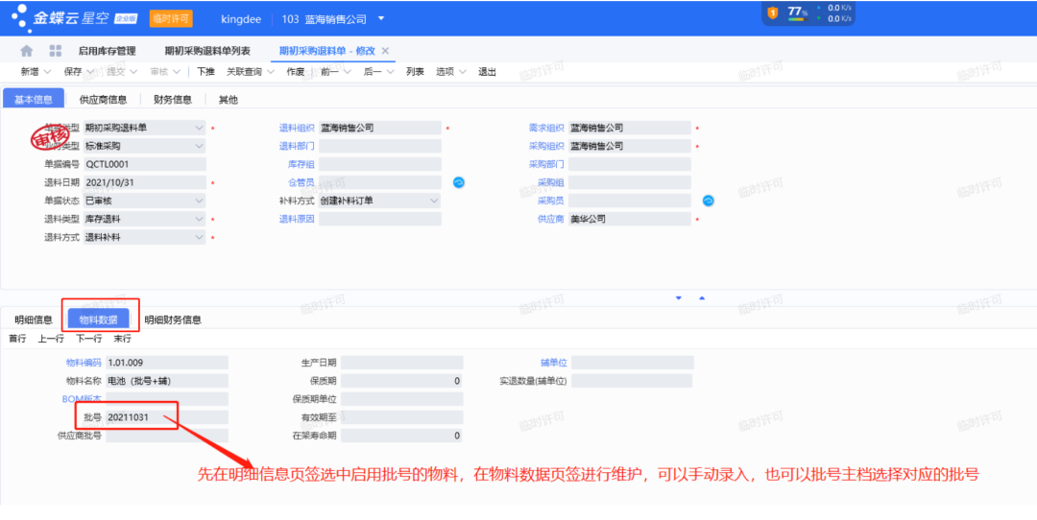Viewport: 1037px width, 520px height.
Task: Expand the 保存 toolbar dropdown arrow
Action: click(x=90, y=71)
